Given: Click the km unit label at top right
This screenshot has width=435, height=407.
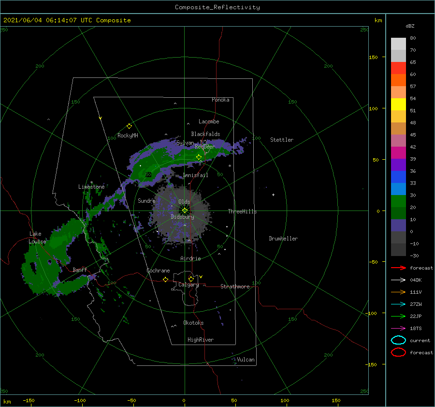Looking at the screenshot, I should pos(378,20).
